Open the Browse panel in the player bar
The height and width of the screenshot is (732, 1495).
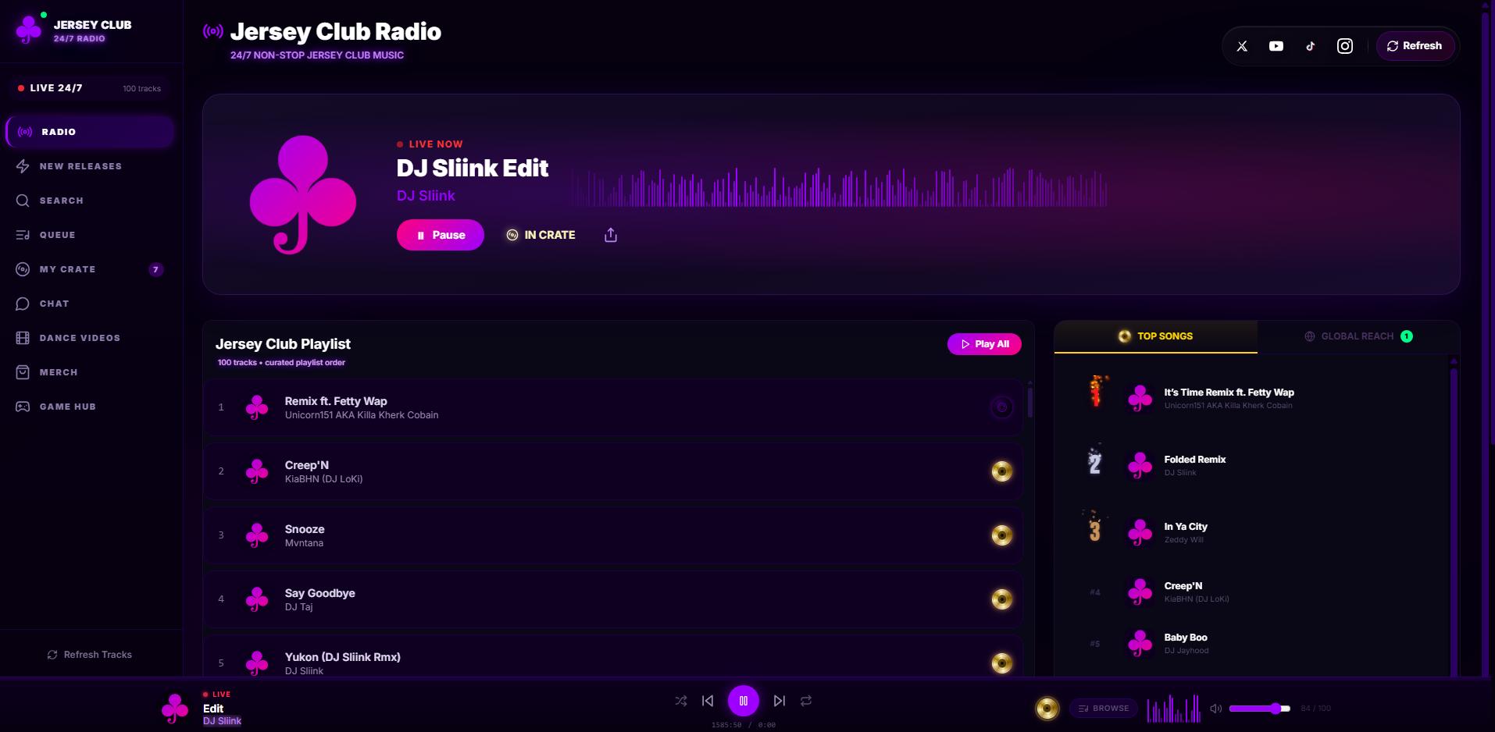[1103, 708]
